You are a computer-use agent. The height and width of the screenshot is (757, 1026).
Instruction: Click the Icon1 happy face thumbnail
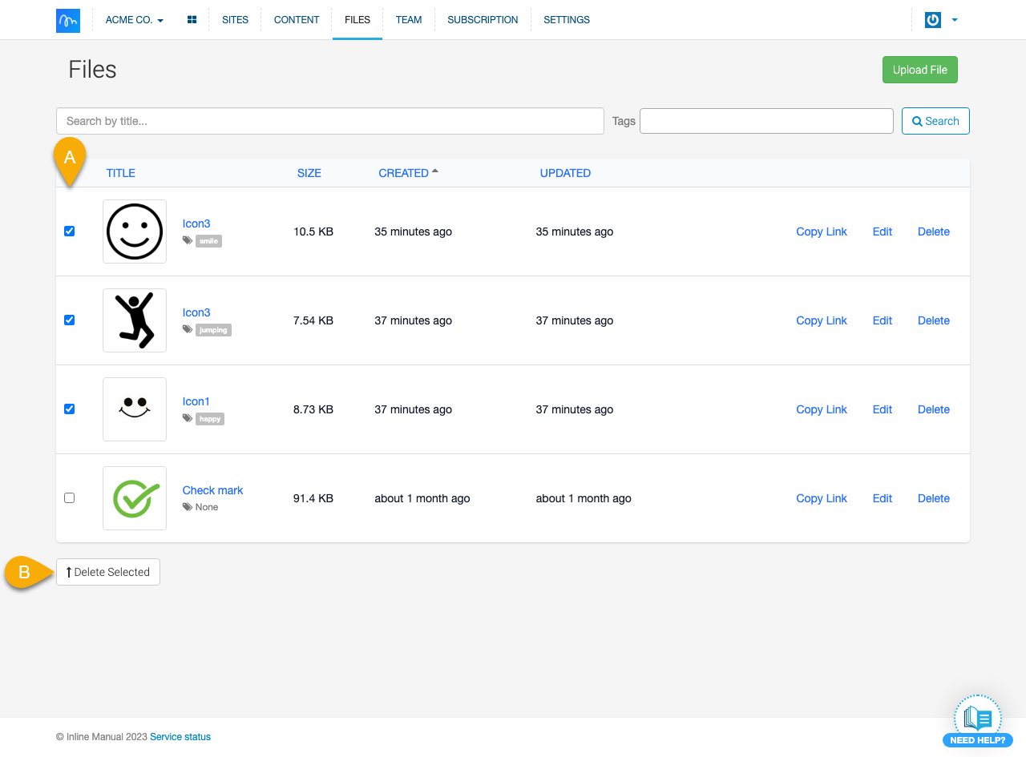click(135, 409)
